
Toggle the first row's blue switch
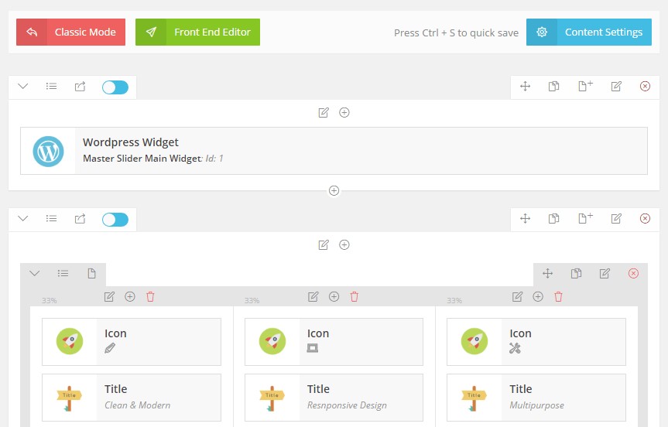click(x=115, y=87)
